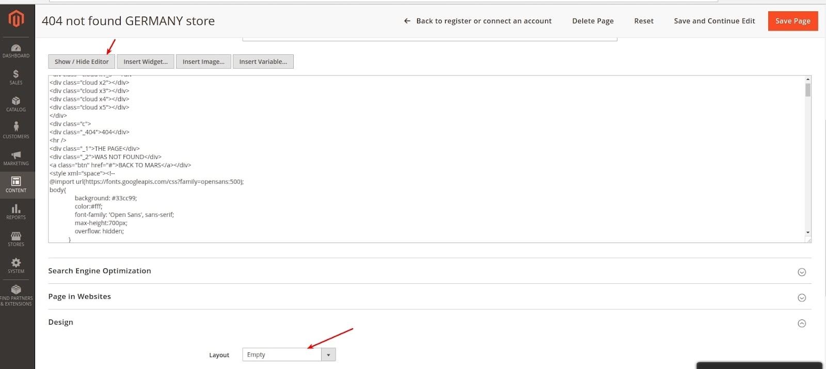Toggle the Show / Hide Editor button
This screenshot has width=826, height=369.
(x=82, y=61)
